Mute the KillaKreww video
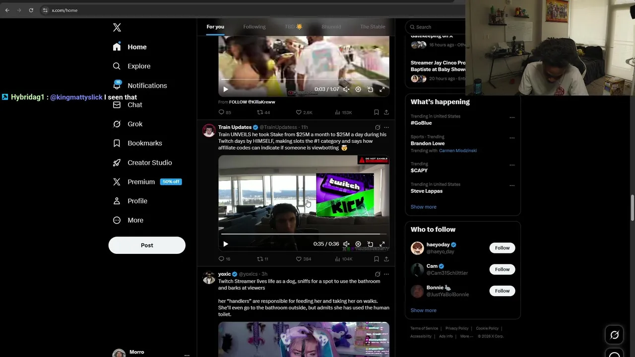The image size is (635, 357). (x=346, y=89)
